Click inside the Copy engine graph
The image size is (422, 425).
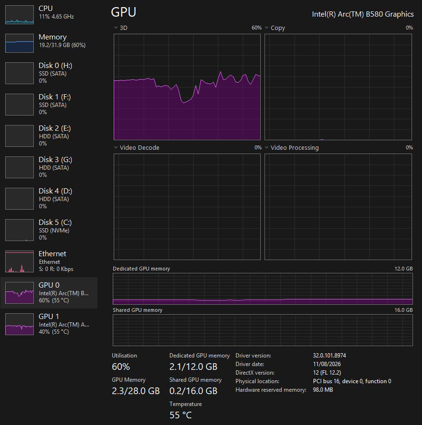click(338, 87)
